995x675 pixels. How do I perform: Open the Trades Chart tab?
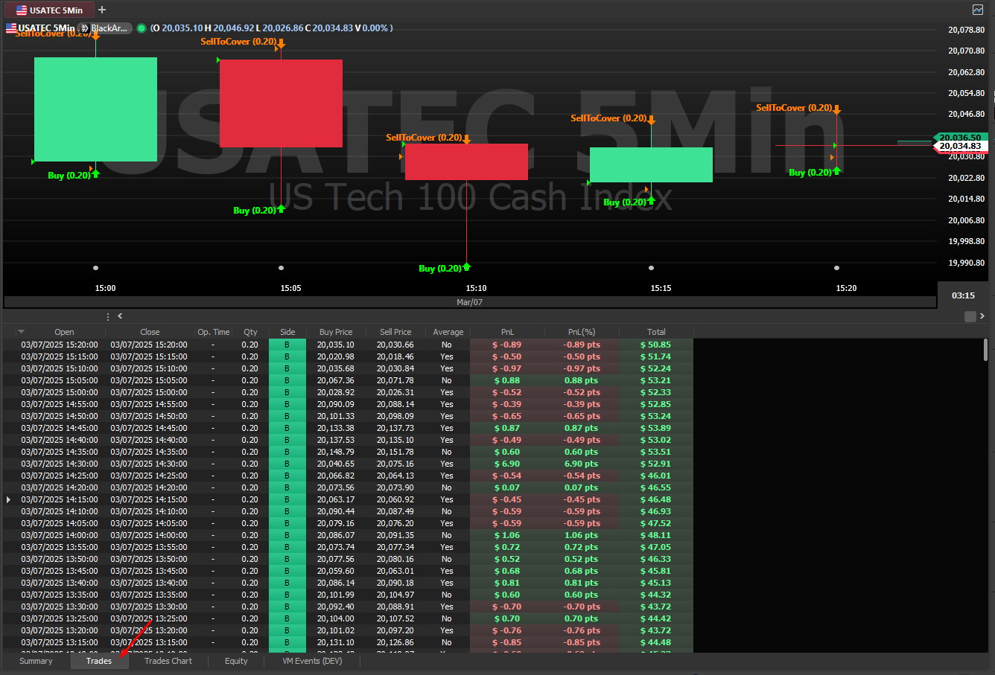pos(168,661)
